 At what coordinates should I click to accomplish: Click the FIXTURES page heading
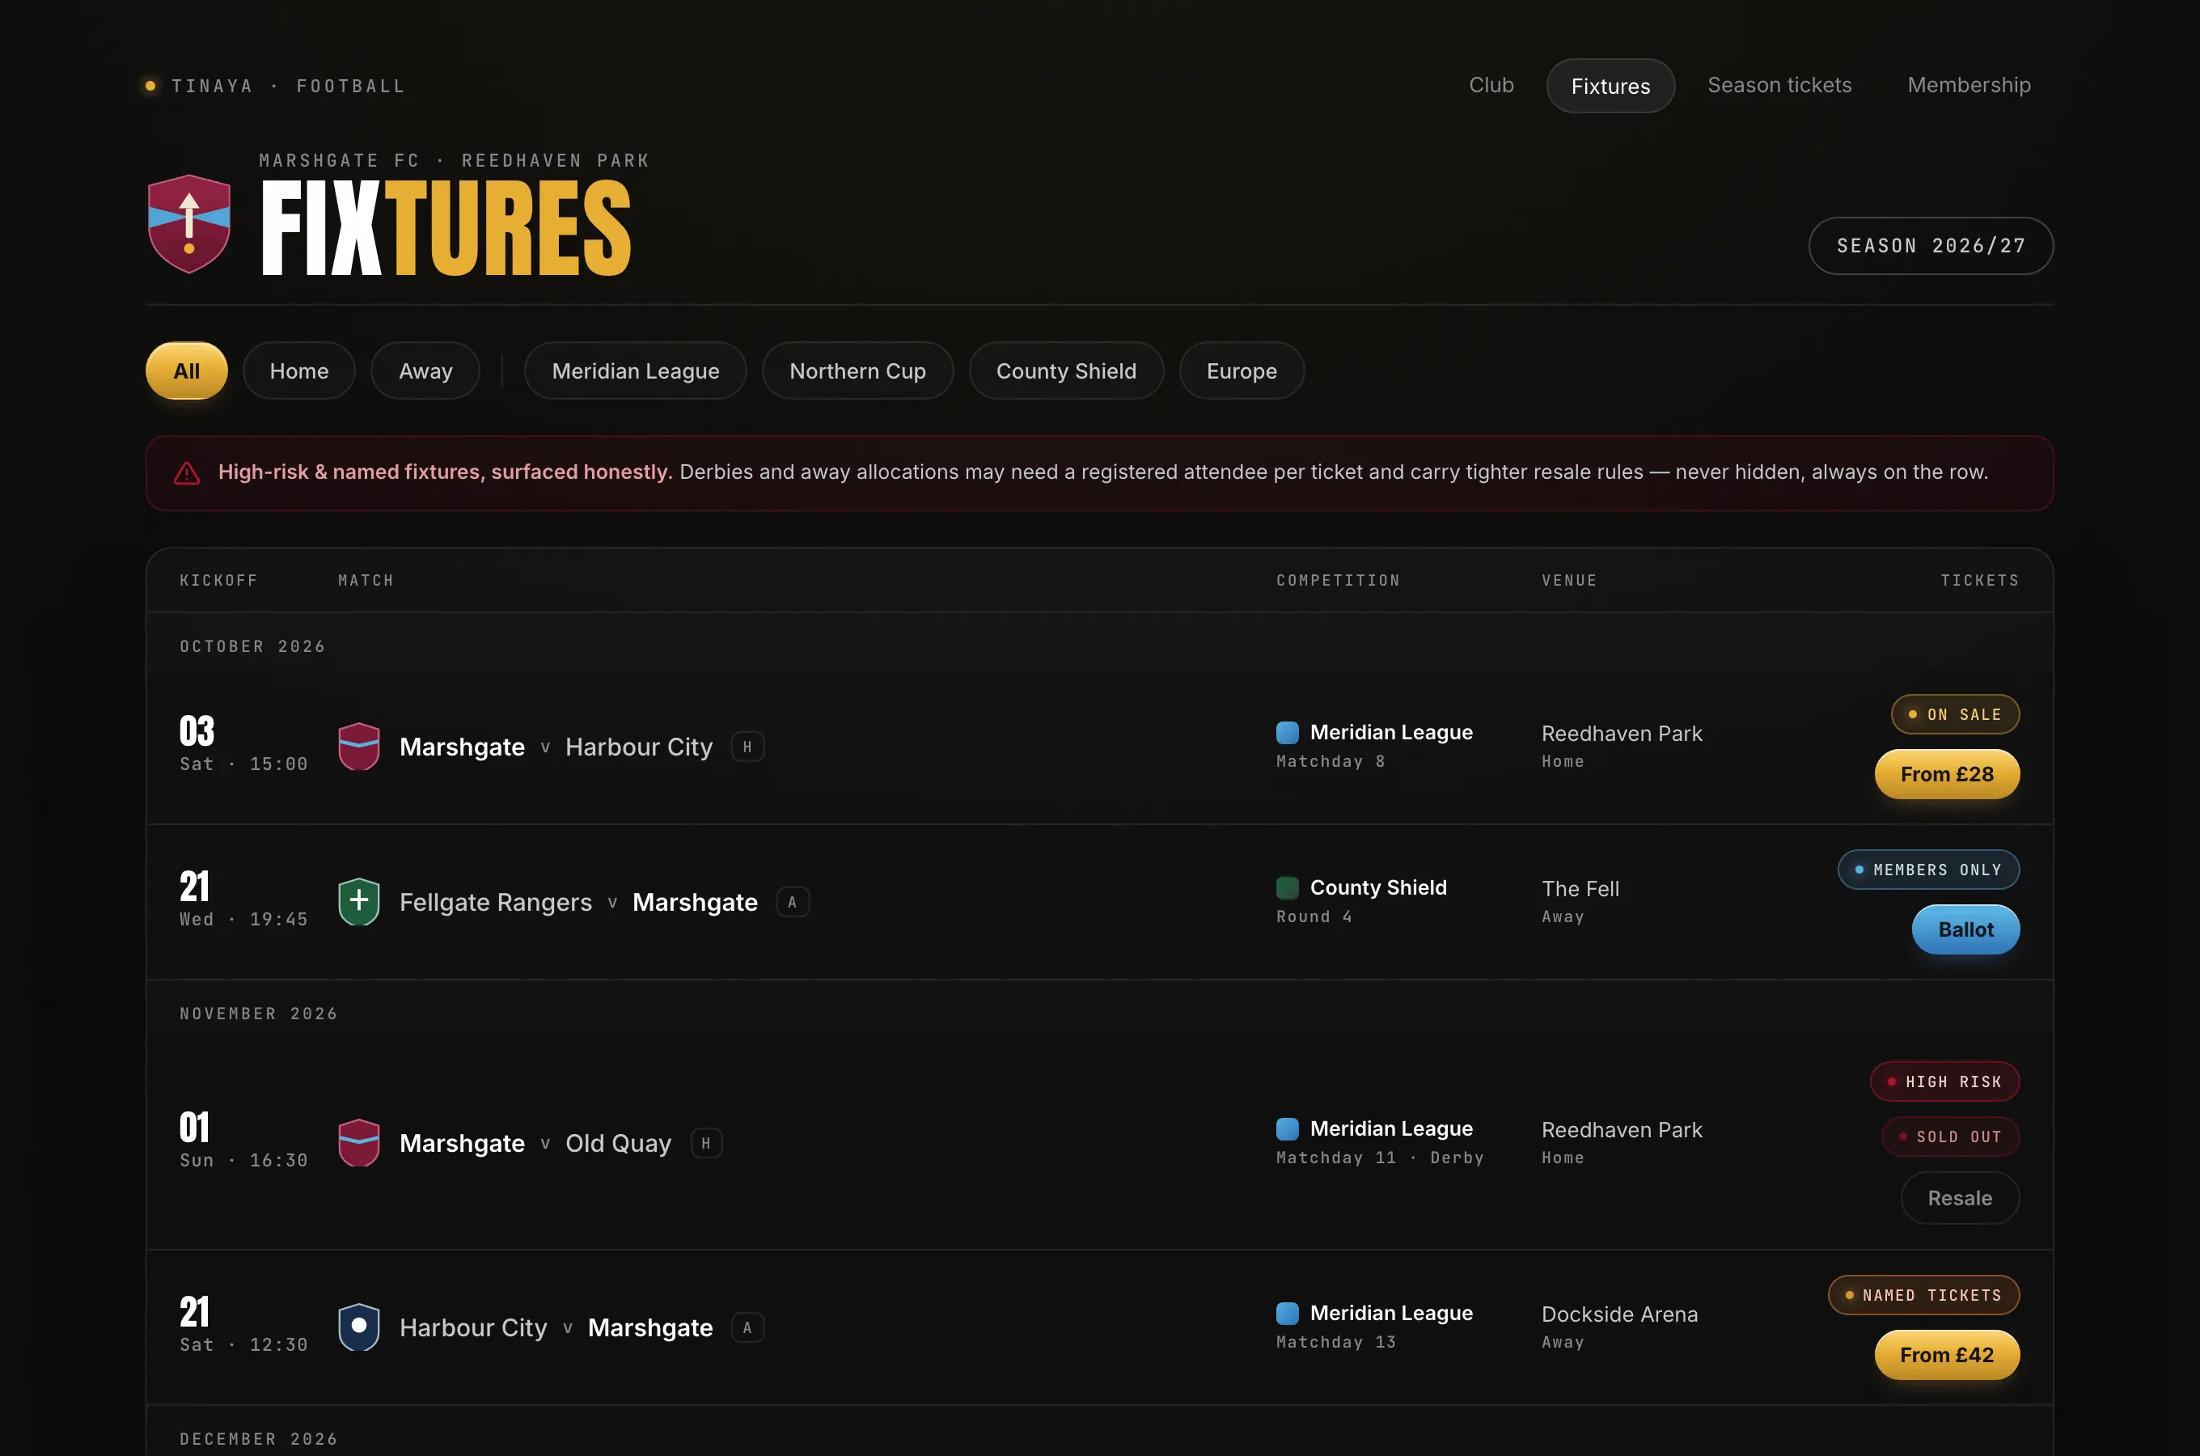point(446,228)
